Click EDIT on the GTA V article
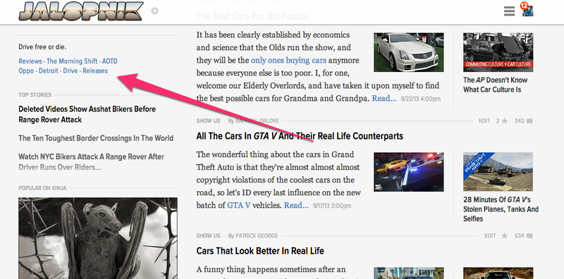 click(x=484, y=120)
